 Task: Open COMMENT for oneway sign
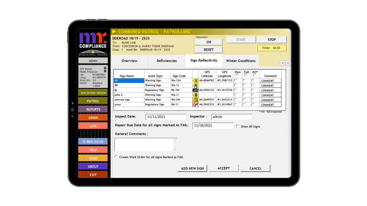coord(271,100)
